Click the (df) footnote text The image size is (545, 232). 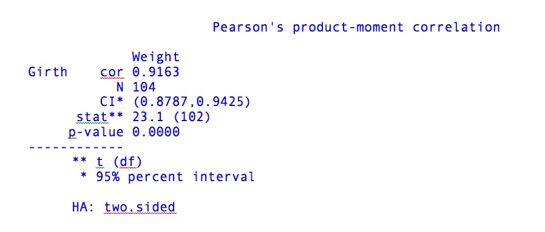coord(127,162)
